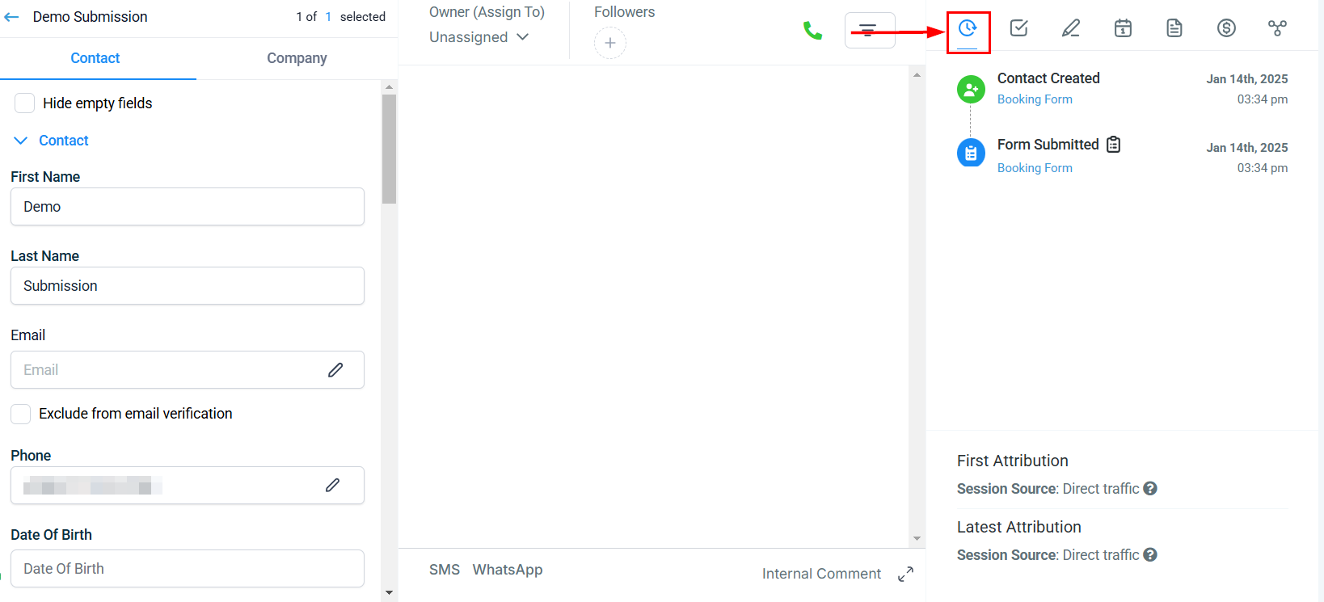Open the Notes pencil icon

point(1070,28)
